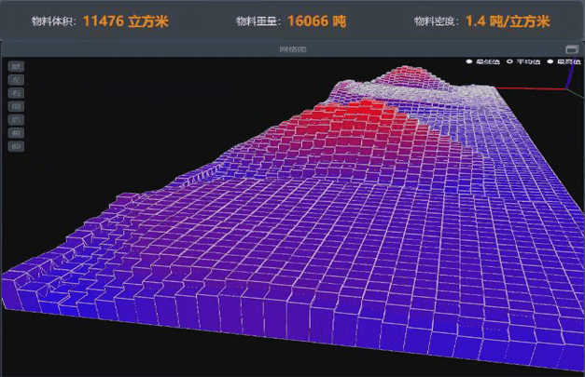Select the 最高值 radio option
Screen dimensions: 585x377
(x=550, y=61)
